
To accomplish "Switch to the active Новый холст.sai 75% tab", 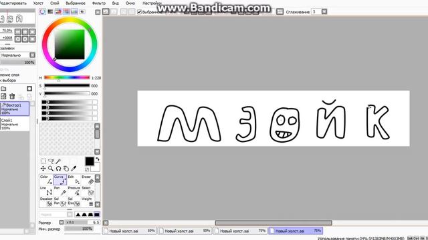I will (x=296, y=231).
